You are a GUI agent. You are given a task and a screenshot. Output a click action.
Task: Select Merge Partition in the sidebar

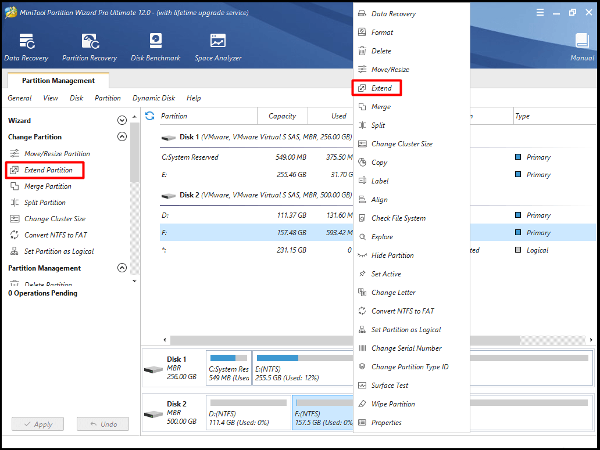[x=41, y=186]
